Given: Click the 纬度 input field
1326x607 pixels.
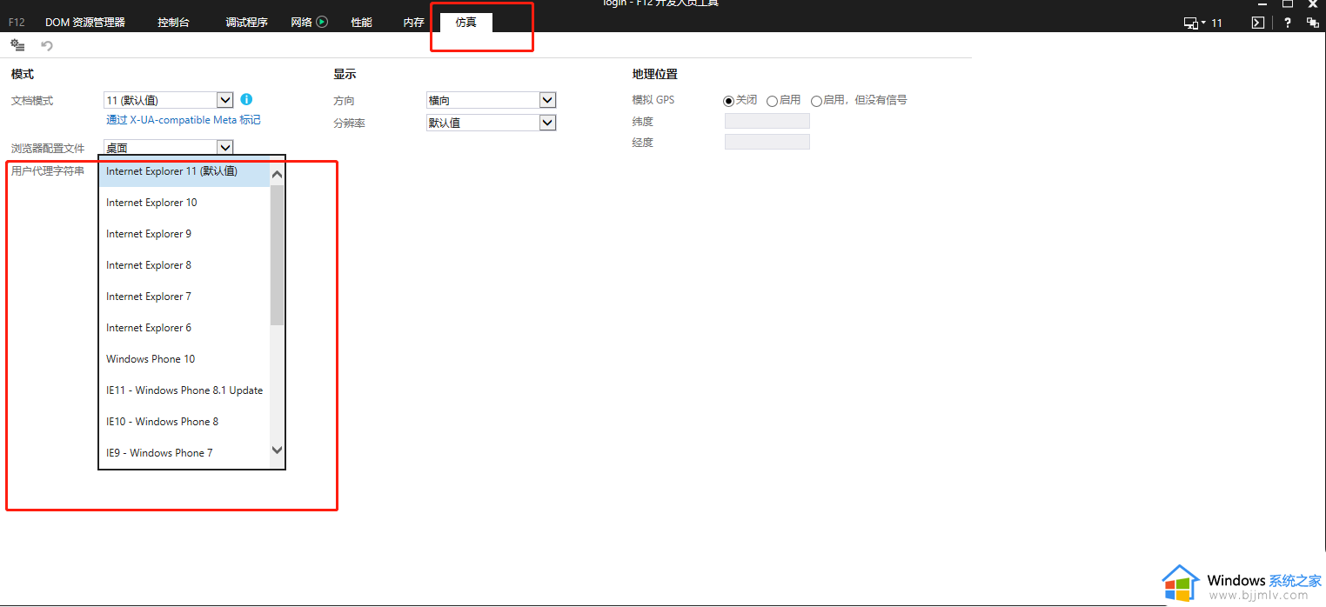Looking at the screenshot, I should point(767,121).
